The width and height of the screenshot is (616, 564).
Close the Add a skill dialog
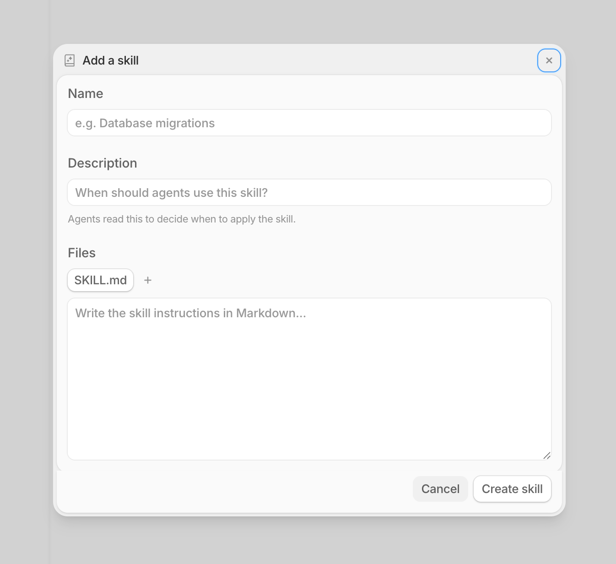click(549, 60)
